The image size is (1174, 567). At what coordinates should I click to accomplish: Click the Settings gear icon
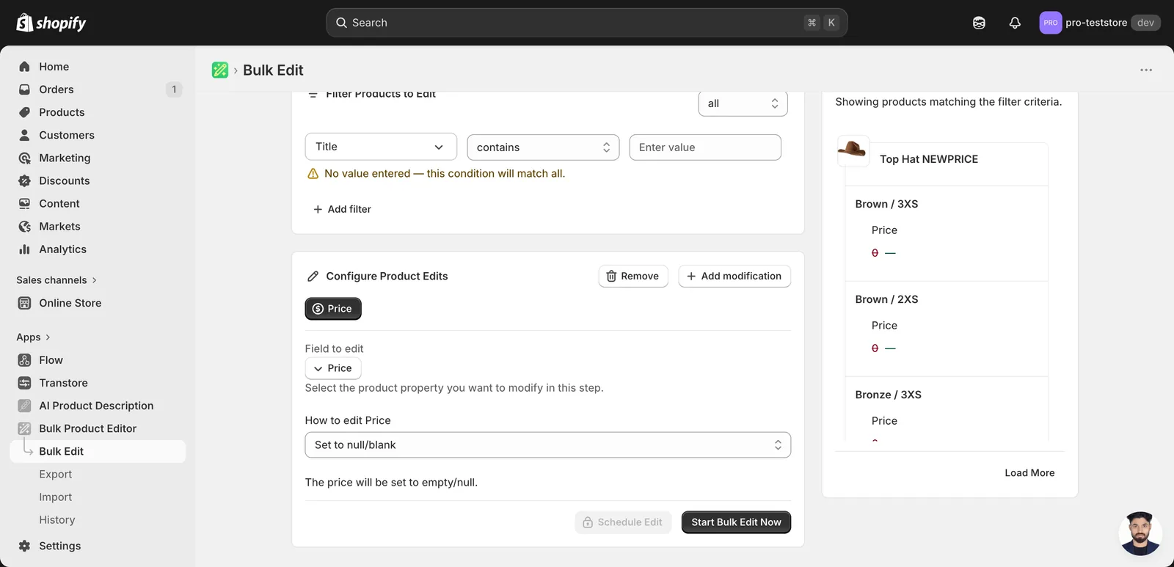(x=24, y=546)
